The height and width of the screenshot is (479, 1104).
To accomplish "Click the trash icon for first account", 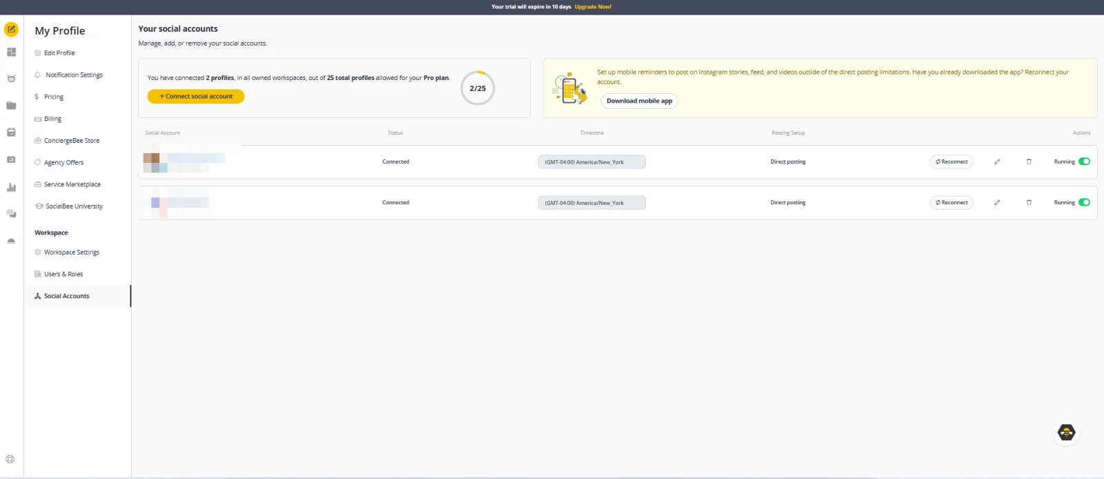I will [1029, 162].
